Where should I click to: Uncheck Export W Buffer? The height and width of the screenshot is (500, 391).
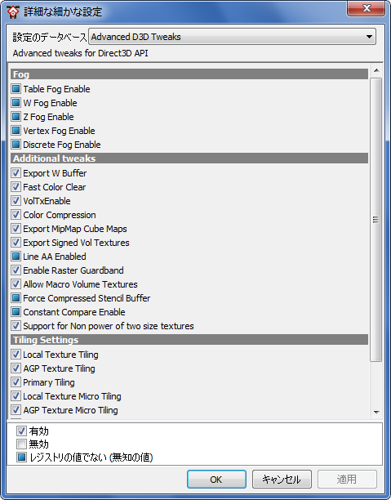pos(16,173)
